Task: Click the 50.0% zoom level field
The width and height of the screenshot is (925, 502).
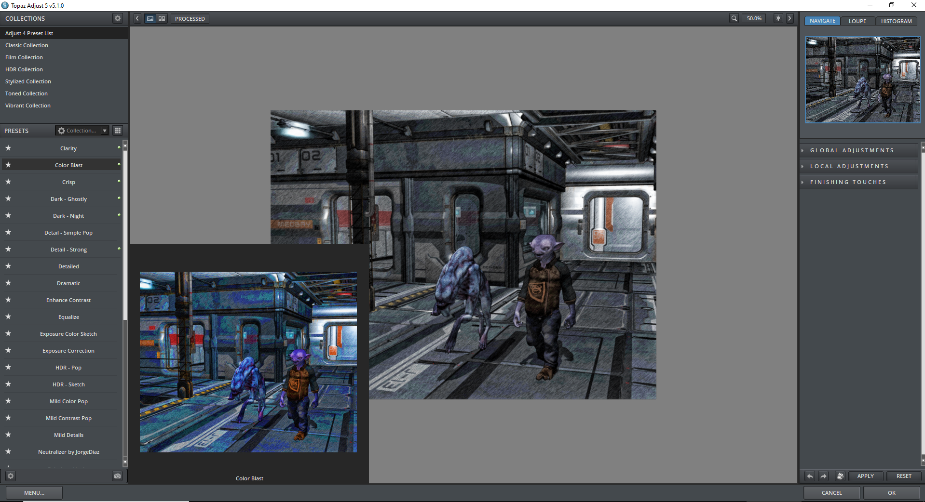Action: tap(754, 18)
